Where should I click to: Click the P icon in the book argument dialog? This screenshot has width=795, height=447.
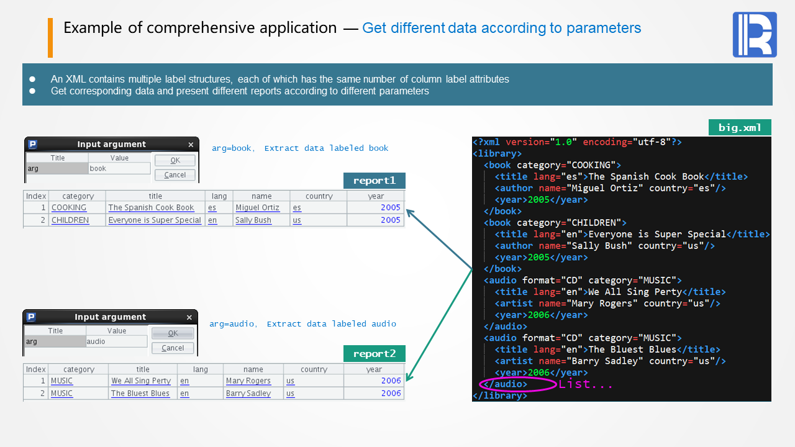click(33, 145)
